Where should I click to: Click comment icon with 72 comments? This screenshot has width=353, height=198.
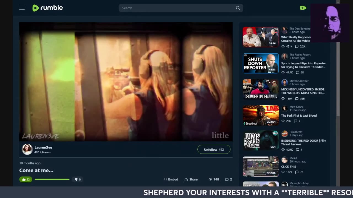pyautogui.click(x=297, y=172)
